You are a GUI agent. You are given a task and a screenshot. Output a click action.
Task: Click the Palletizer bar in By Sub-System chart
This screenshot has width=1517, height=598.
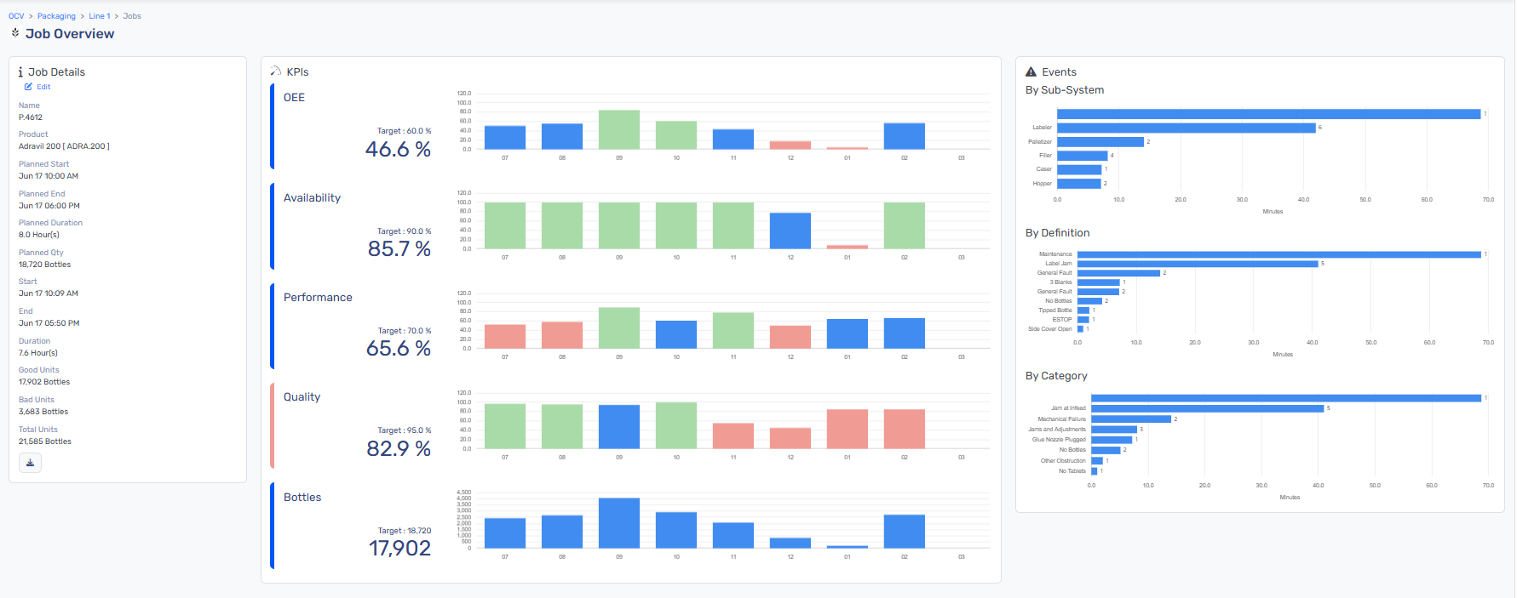1100,142
